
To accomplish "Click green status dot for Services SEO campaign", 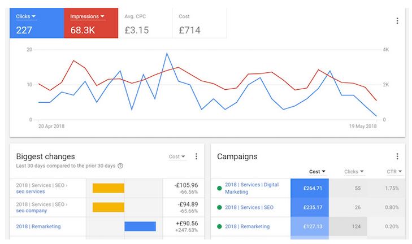I will (x=219, y=207).
